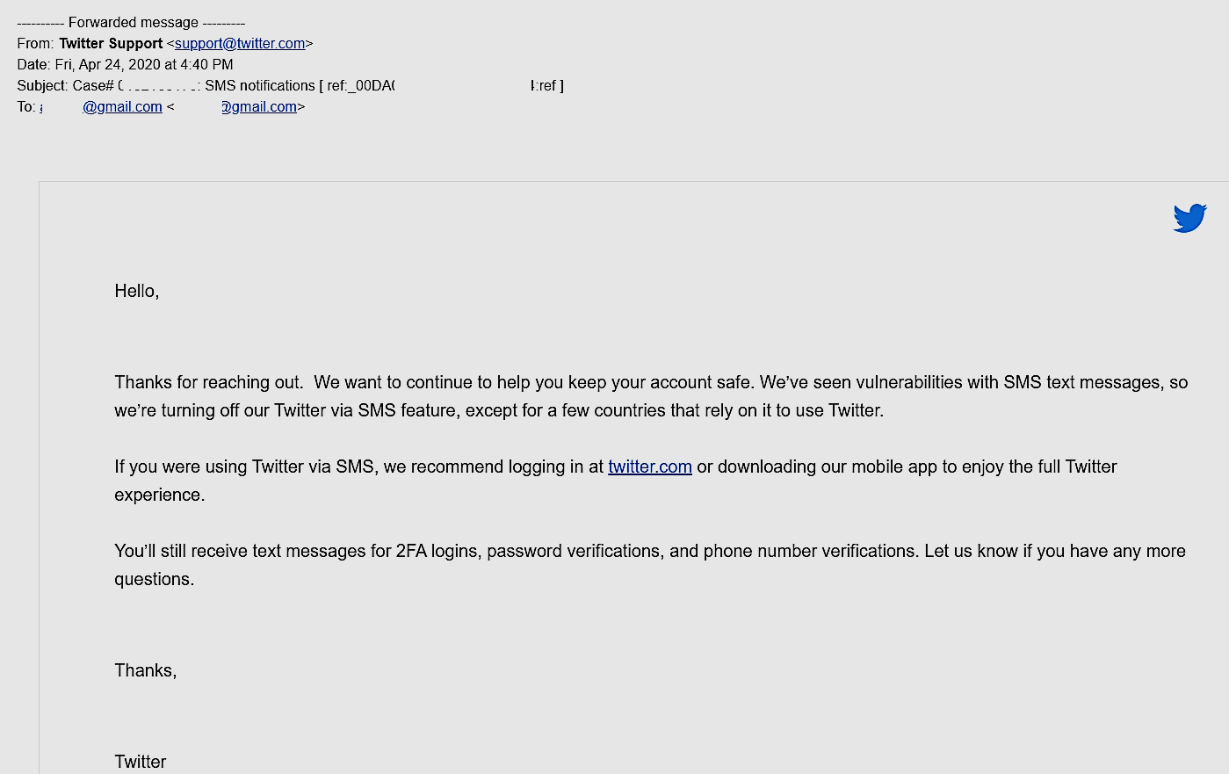Click the Thanks, closing line

tap(146, 670)
